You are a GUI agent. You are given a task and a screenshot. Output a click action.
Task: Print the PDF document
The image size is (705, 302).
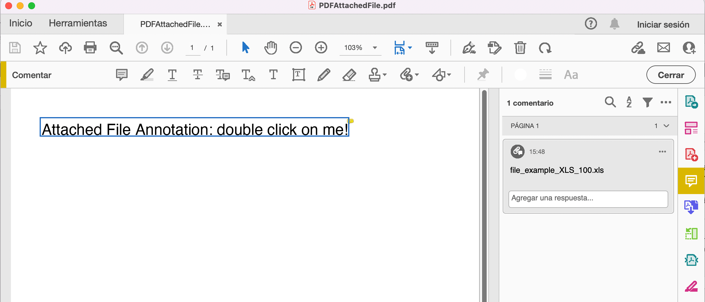coord(90,48)
